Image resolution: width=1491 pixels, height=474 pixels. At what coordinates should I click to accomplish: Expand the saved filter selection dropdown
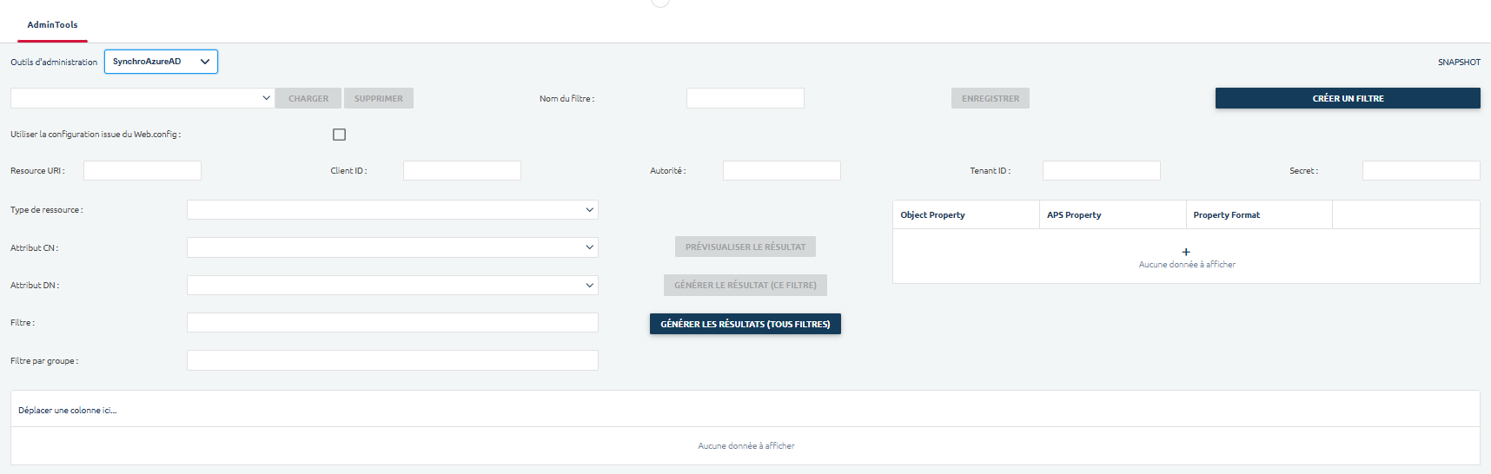point(142,98)
